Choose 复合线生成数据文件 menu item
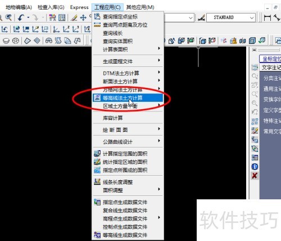Screen dimensions: 281x241 tap(128, 211)
